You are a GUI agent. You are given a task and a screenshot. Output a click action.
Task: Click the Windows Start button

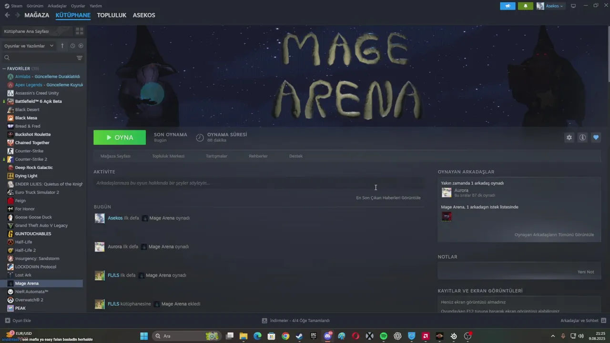[144, 336]
